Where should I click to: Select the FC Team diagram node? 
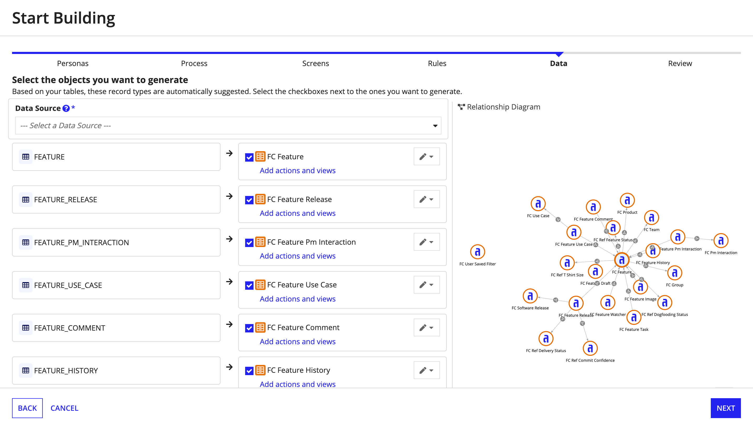click(651, 218)
